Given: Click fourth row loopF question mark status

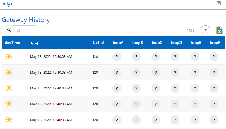Looking at the screenshot, I should pos(214,104).
